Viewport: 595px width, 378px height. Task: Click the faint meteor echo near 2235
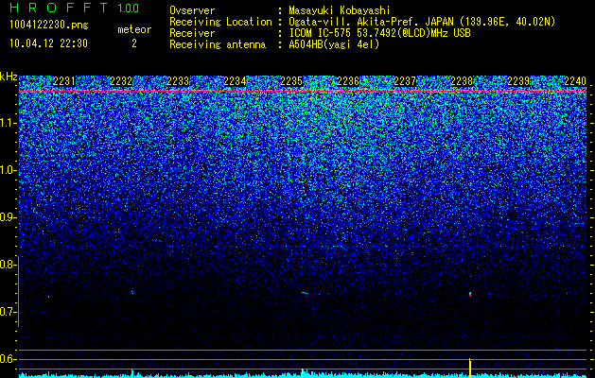[x=305, y=293]
